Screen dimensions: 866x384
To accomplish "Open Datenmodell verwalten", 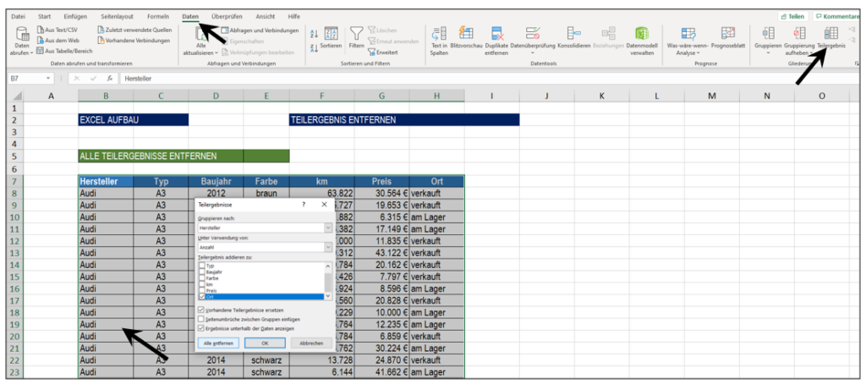I will 642,41.
